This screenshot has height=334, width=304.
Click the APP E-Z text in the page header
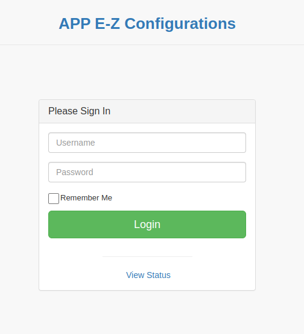pyautogui.click(x=89, y=23)
